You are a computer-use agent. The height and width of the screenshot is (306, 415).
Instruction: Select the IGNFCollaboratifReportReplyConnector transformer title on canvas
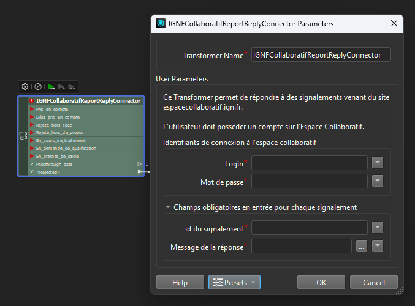[x=88, y=101]
